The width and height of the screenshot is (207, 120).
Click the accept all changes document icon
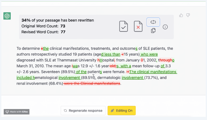(x=124, y=26)
